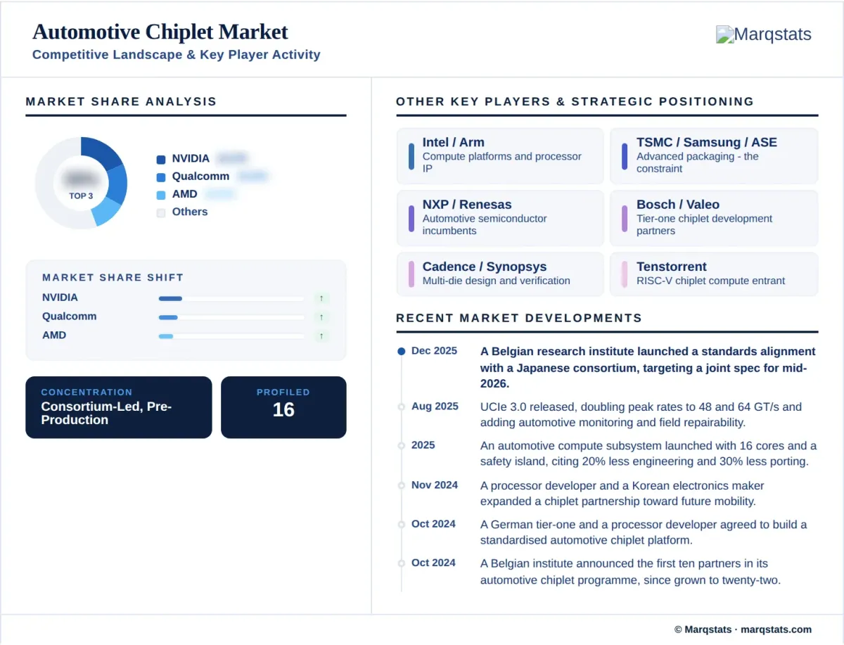
Task: Click the Belgian research institute standards alignment entry
Action: click(x=648, y=367)
